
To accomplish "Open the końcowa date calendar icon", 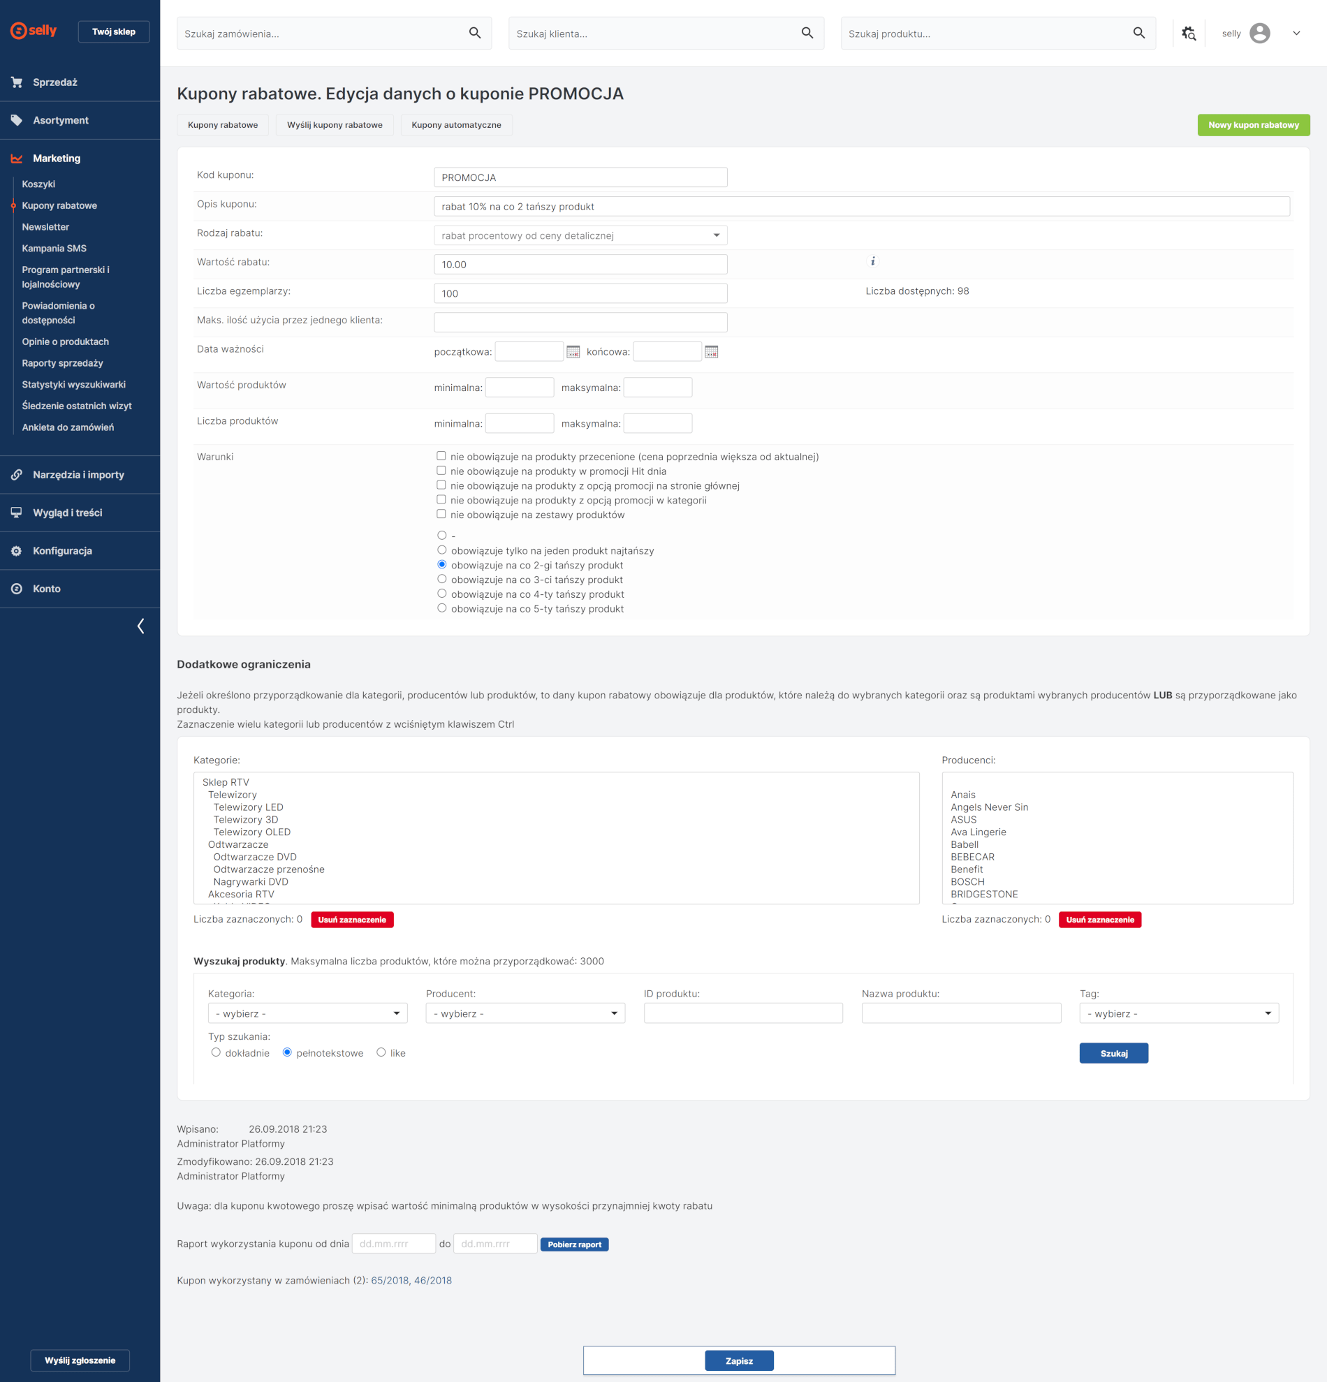I will (x=711, y=352).
